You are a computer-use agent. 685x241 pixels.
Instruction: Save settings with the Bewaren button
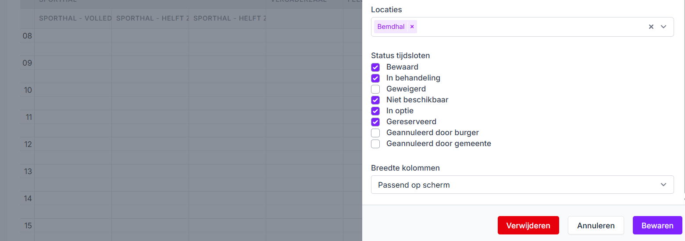click(x=657, y=226)
